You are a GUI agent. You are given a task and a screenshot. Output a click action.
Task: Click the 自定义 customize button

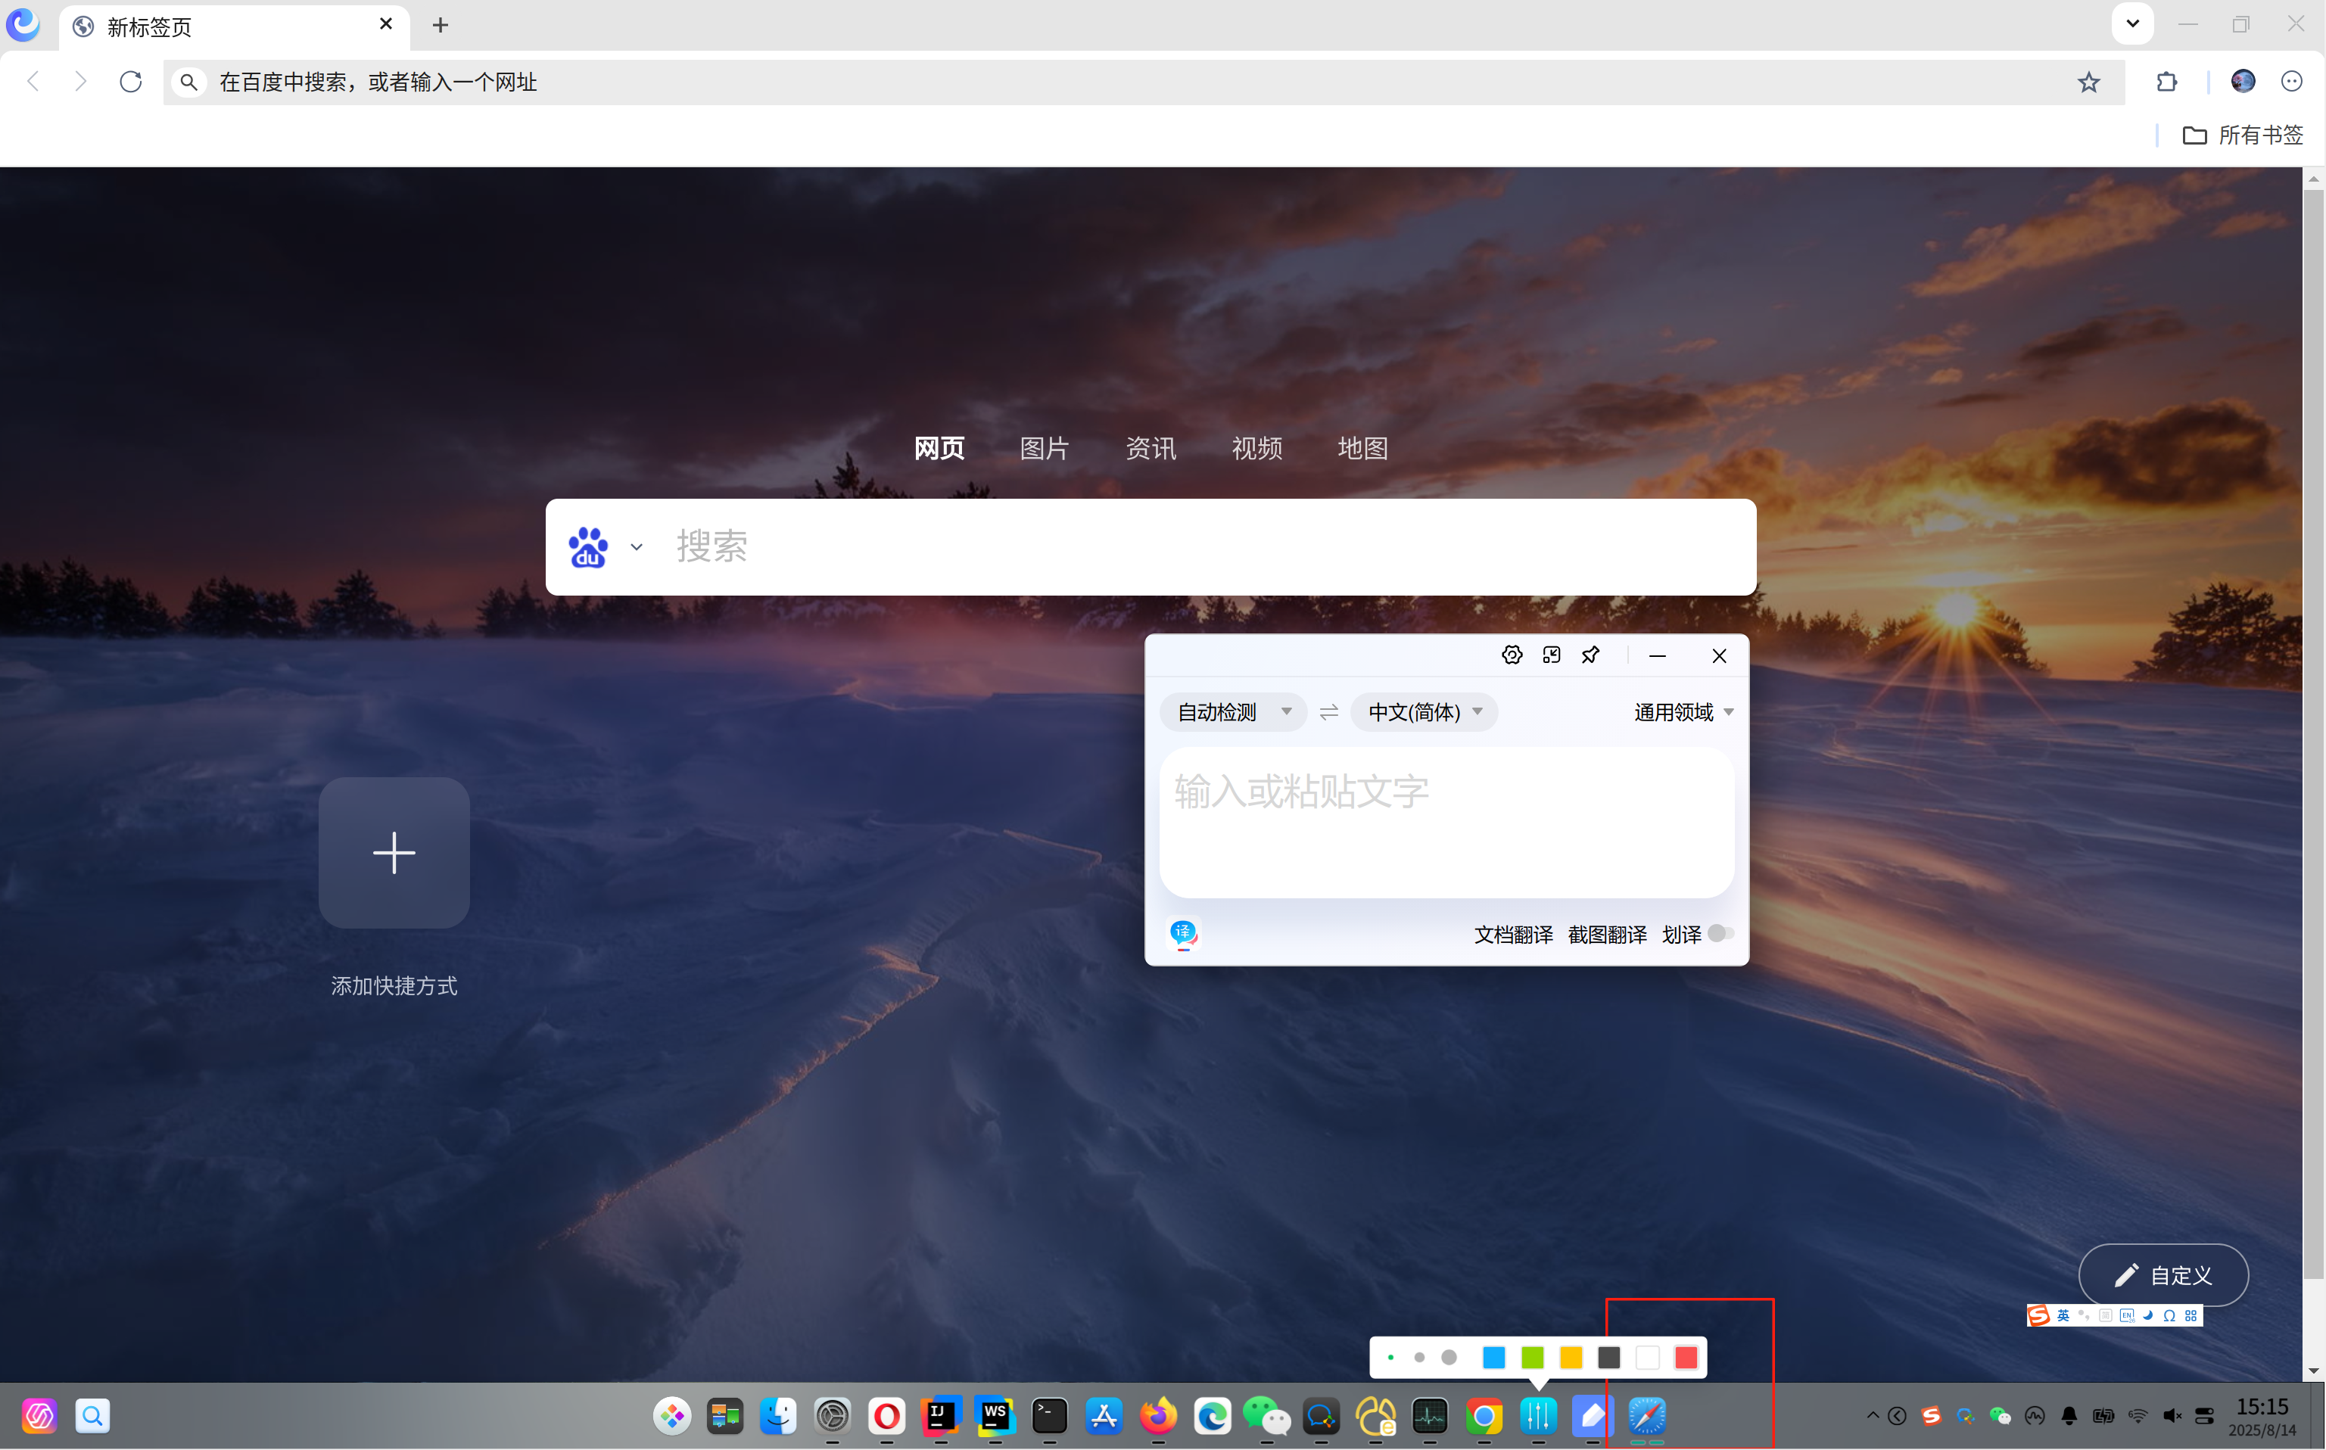pyautogui.click(x=2163, y=1275)
